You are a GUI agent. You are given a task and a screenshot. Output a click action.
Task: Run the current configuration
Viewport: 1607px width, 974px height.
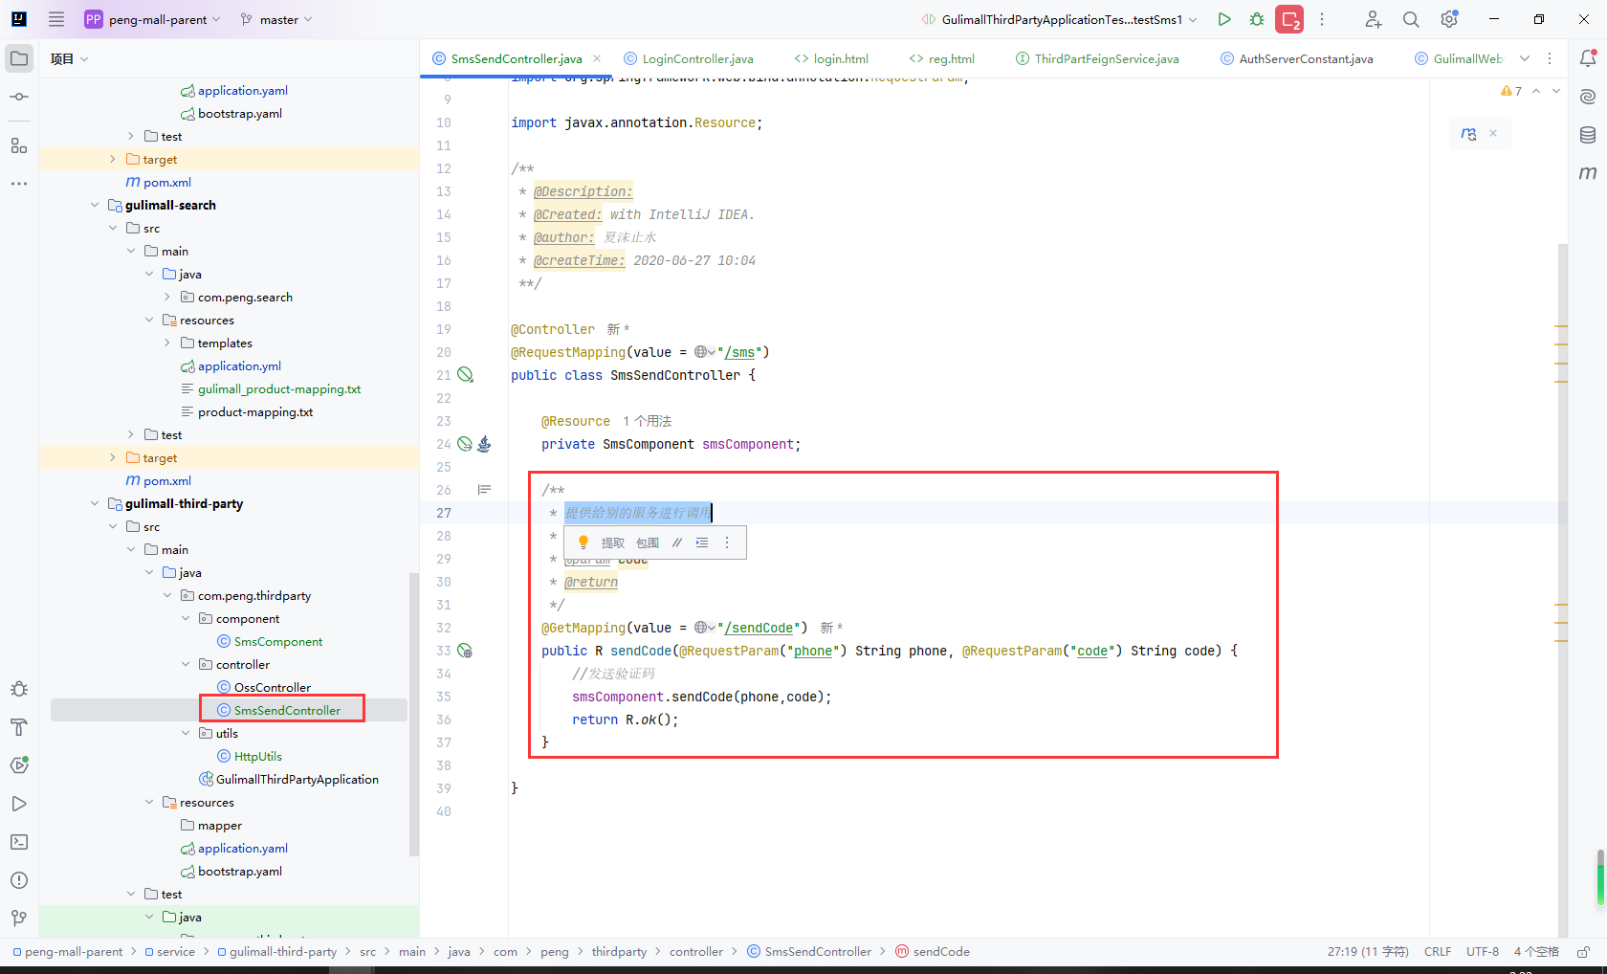click(1223, 19)
